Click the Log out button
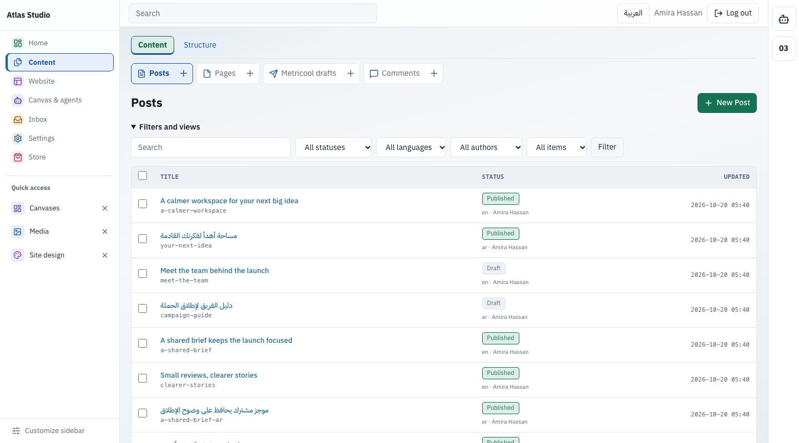The height and width of the screenshot is (443, 799). 733,13
